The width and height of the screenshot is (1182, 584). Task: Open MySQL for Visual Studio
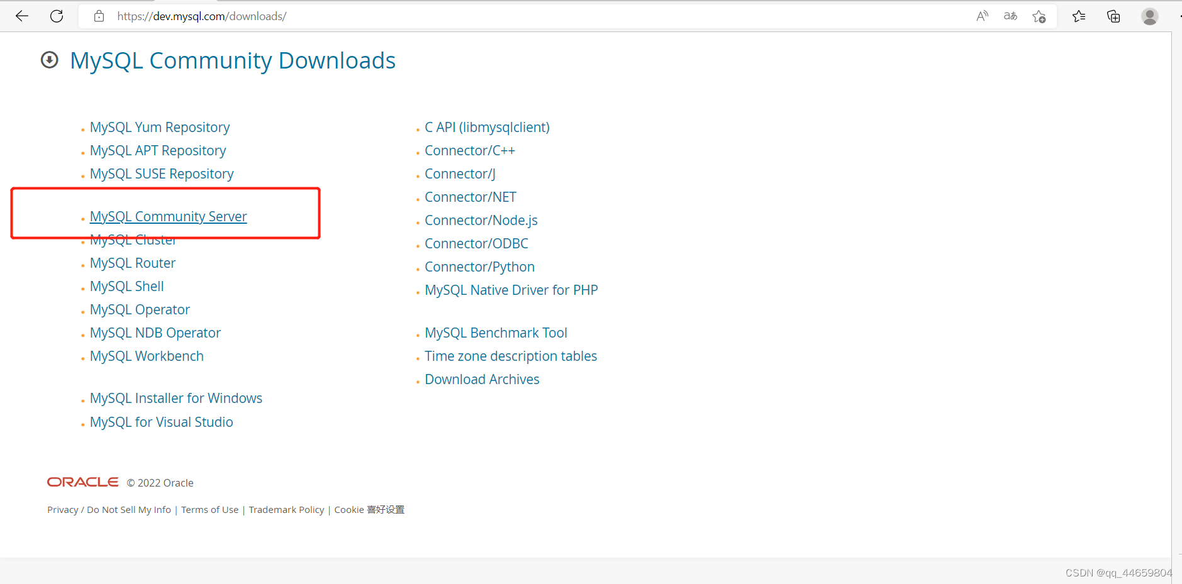tap(162, 422)
